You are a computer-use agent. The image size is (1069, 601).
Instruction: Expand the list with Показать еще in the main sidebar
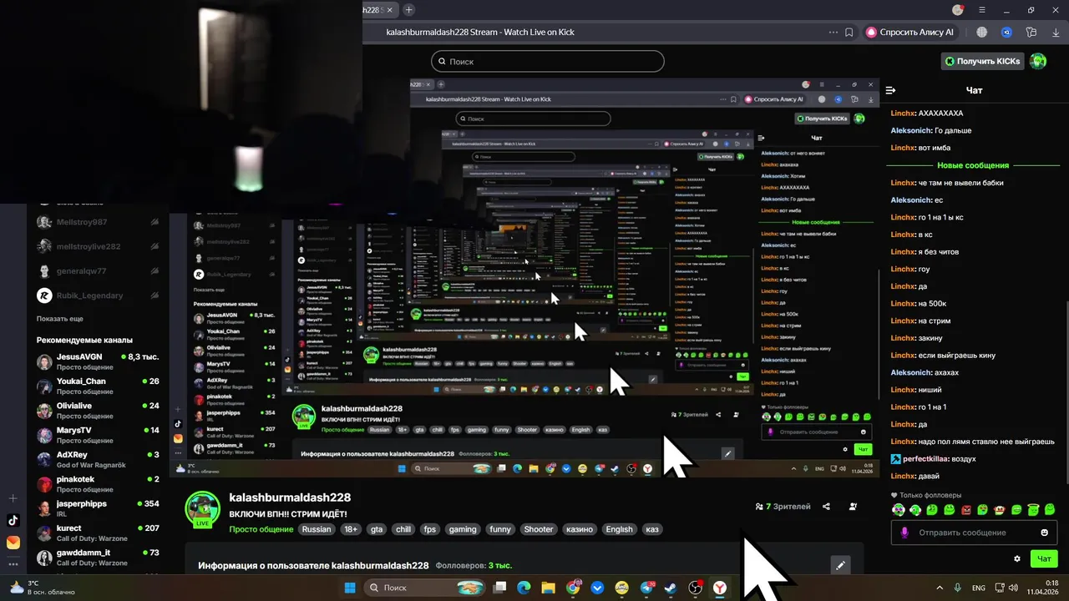[x=60, y=319]
